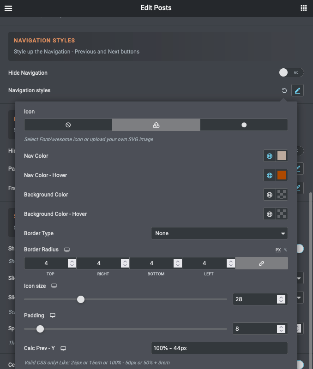Open the Border Type dropdown
This screenshot has width=313, height=369.
(x=219, y=233)
